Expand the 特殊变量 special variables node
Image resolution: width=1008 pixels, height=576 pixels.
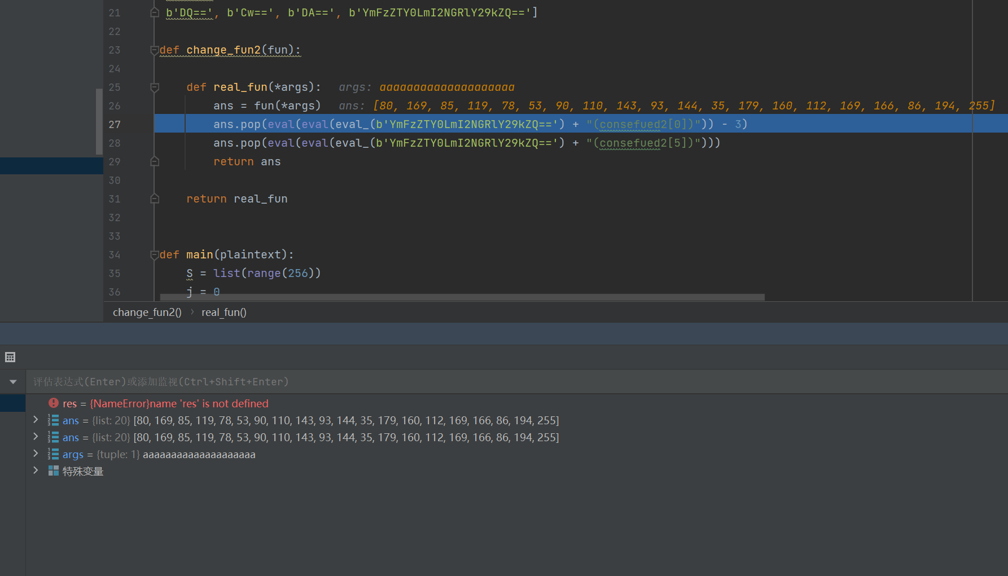click(x=36, y=471)
